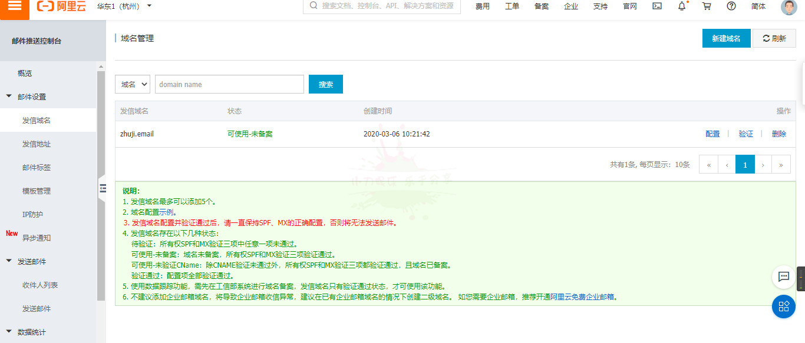Open the orange hamburger main menu
805x343 pixels.
(15, 7)
